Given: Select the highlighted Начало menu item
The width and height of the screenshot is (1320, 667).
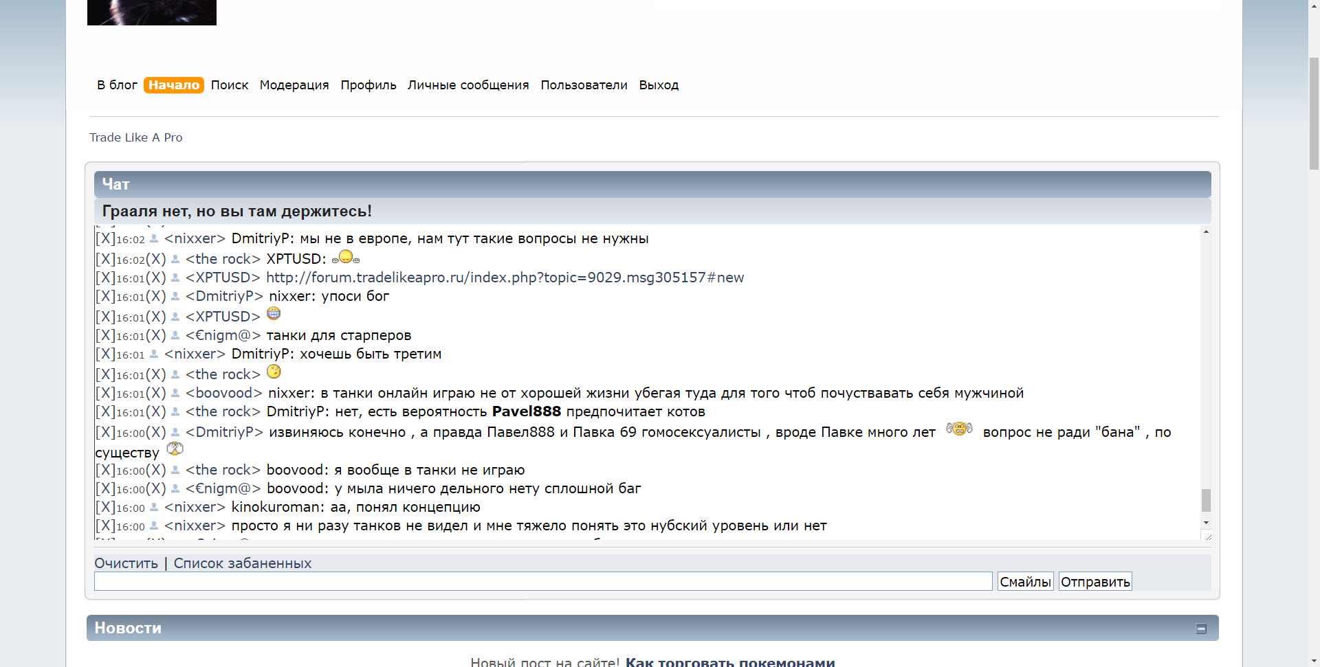Looking at the screenshot, I should coord(174,85).
